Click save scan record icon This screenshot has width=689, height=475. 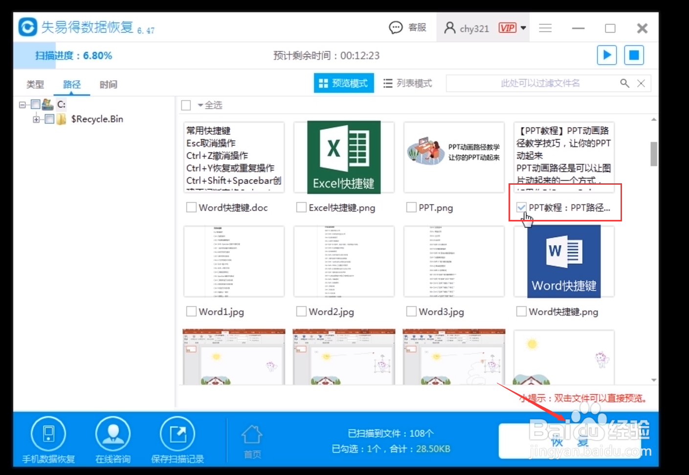(178, 433)
